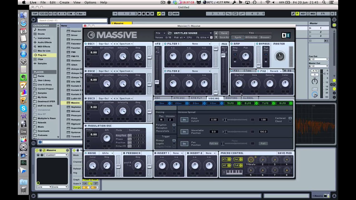Open FX2 Reverb type dropdown

(276, 71)
